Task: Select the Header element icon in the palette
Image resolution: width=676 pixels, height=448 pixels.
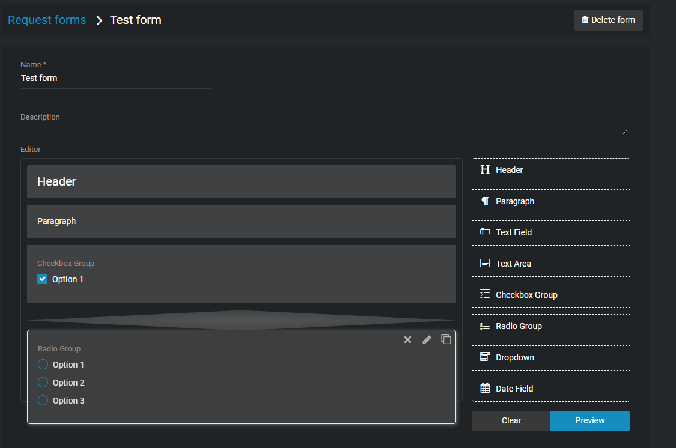Action: pyautogui.click(x=485, y=170)
